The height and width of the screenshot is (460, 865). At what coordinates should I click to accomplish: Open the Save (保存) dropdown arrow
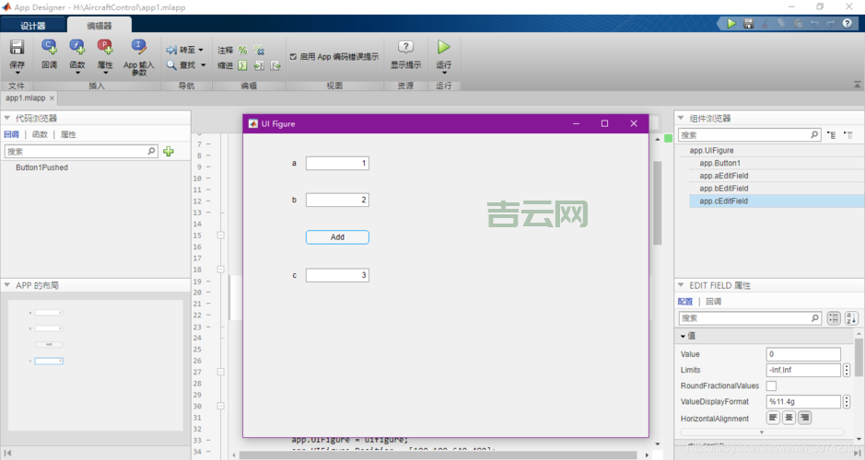tap(18, 73)
